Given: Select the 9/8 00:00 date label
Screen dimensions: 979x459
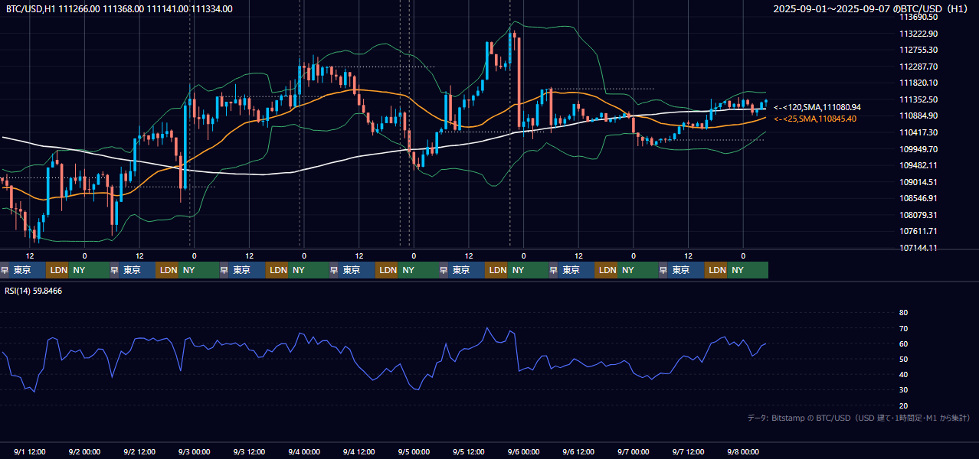Looking at the screenshot, I should (x=744, y=451).
